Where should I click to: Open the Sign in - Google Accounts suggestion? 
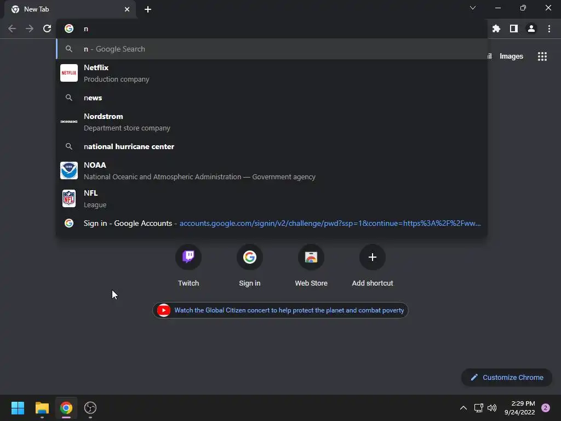tap(272, 224)
